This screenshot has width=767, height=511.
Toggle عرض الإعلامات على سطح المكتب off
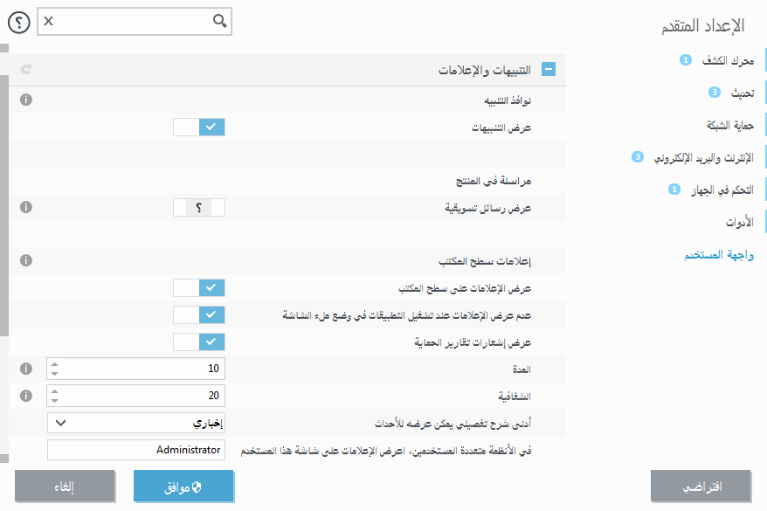(199, 287)
